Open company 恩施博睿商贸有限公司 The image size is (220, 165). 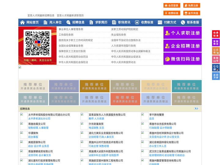pyautogui.click(x=40, y=151)
